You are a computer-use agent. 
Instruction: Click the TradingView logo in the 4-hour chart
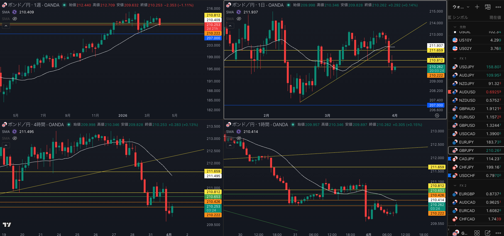click(7, 225)
